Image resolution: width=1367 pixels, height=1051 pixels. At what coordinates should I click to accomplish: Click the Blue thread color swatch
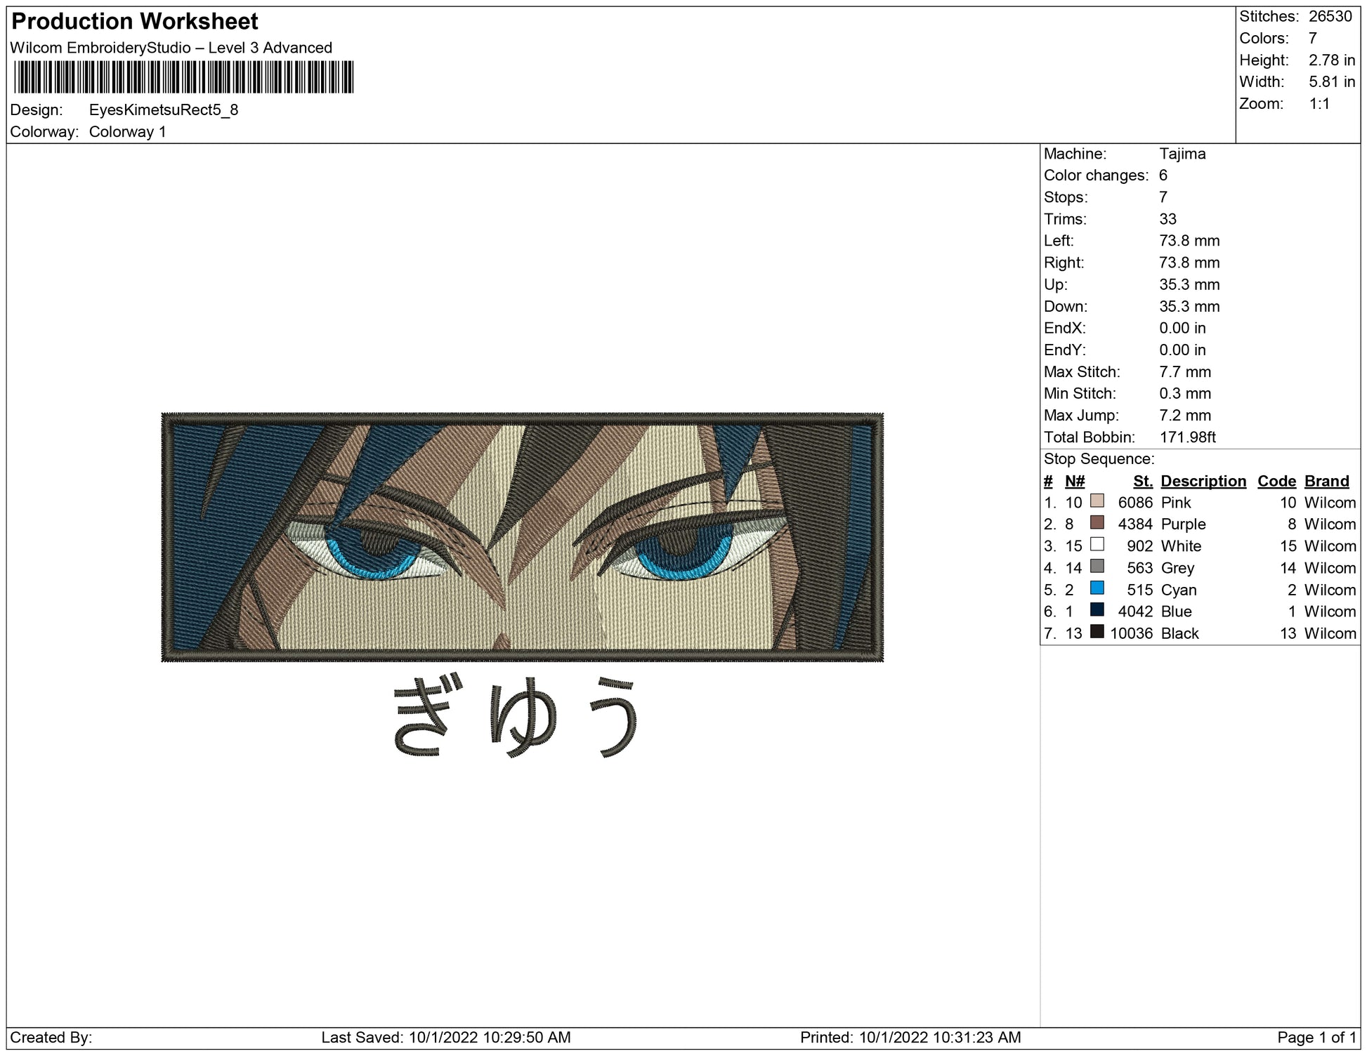pos(1097,610)
